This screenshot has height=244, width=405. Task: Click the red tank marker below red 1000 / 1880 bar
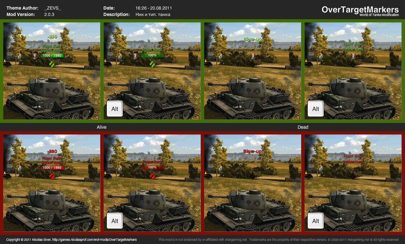click(x=52, y=176)
